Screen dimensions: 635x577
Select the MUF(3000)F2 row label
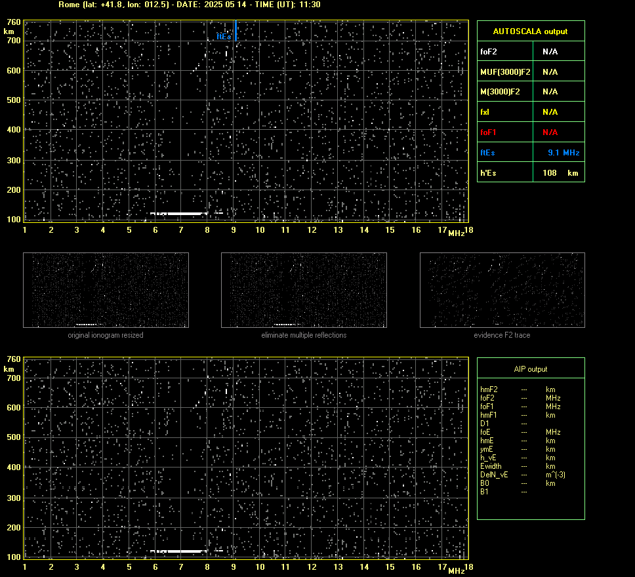coord(505,71)
